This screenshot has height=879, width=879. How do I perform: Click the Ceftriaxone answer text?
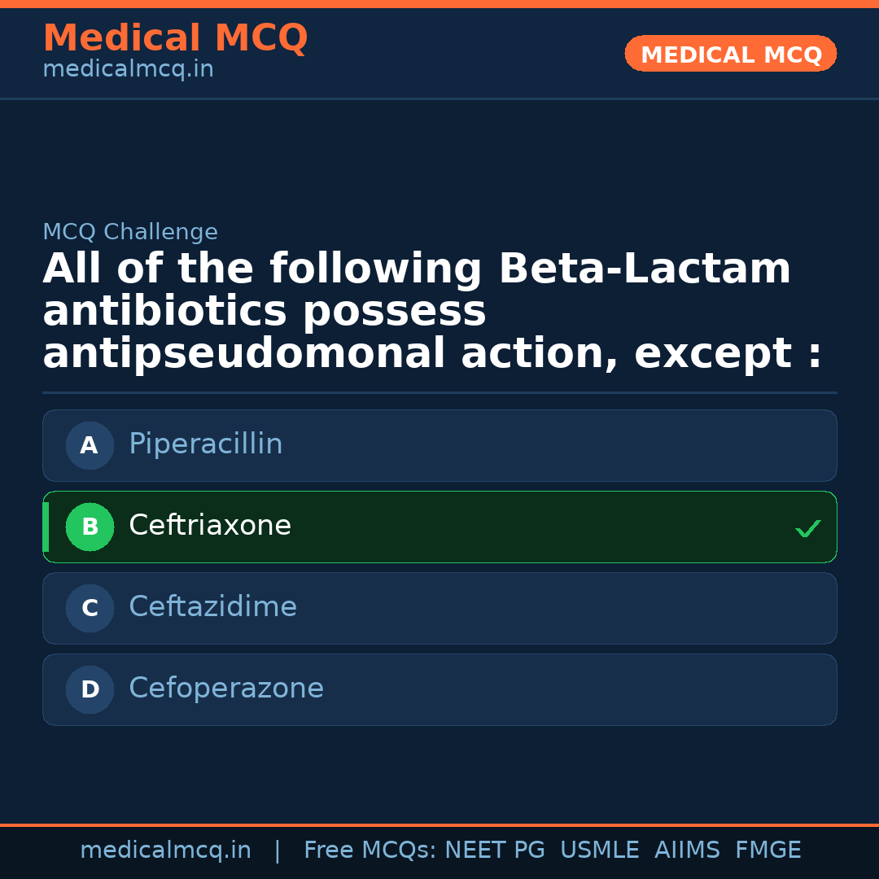210,526
